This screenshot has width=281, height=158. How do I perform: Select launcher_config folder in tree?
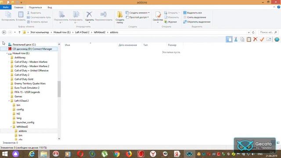[x=25, y=122]
